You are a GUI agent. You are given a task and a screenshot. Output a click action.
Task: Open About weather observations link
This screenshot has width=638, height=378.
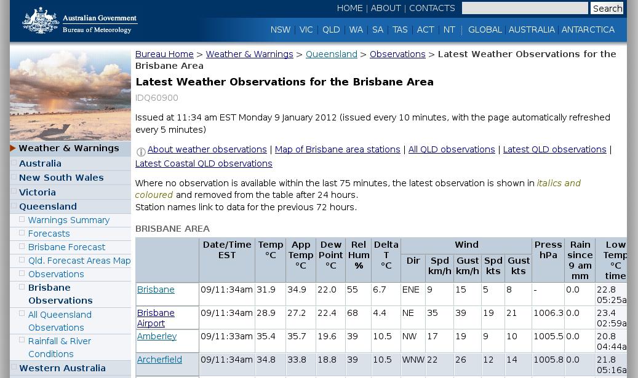207,149
